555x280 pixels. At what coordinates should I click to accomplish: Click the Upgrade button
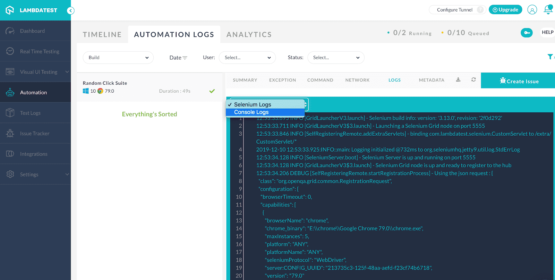[505, 10]
